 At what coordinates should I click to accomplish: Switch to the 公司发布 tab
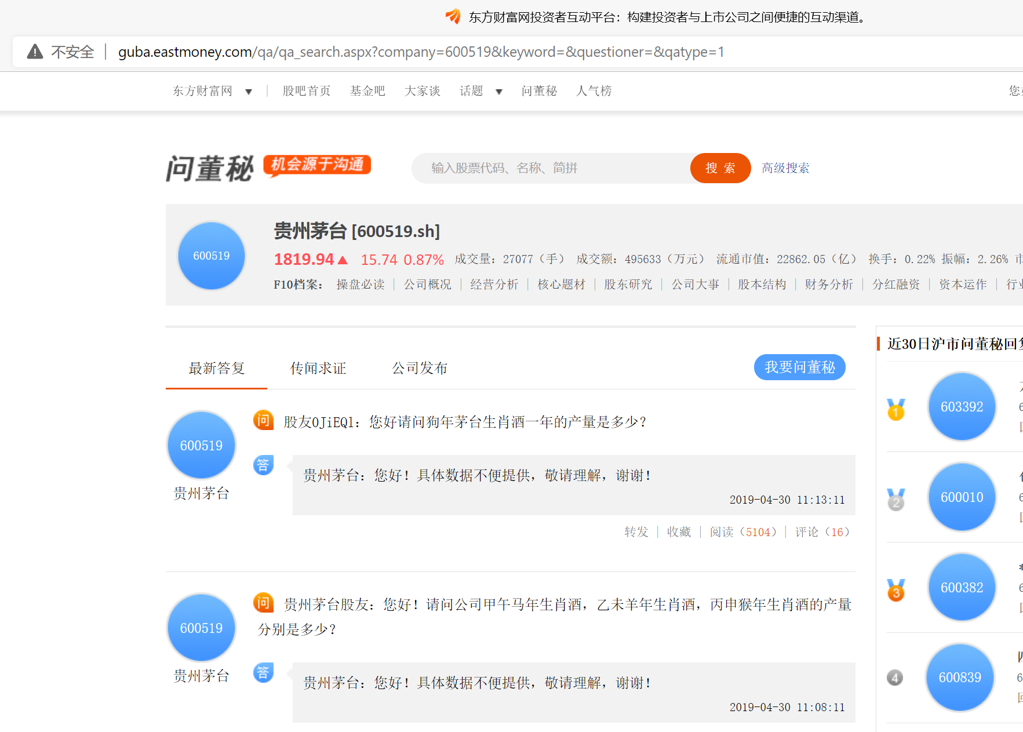click(420, 368)
